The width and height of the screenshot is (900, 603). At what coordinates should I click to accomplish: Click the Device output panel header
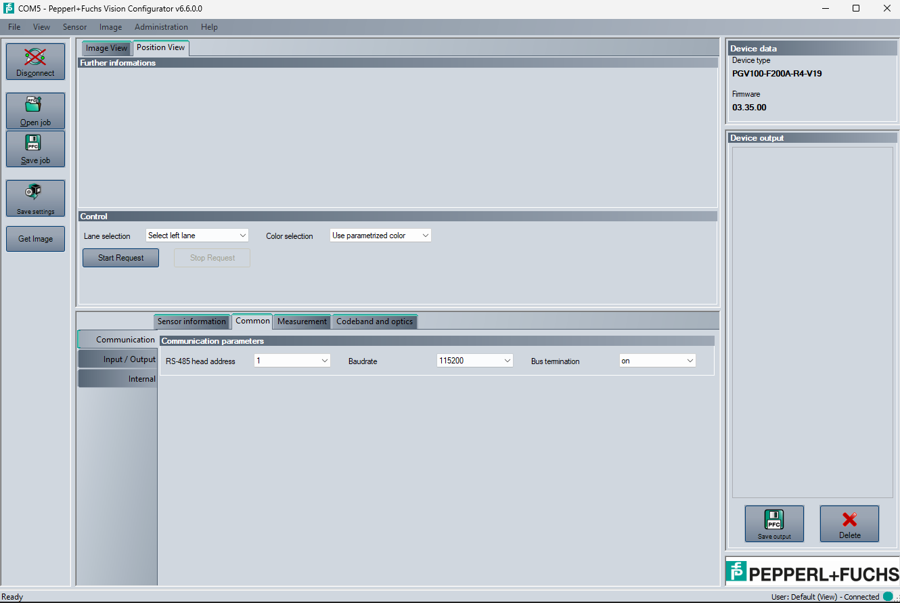(812, 138)
